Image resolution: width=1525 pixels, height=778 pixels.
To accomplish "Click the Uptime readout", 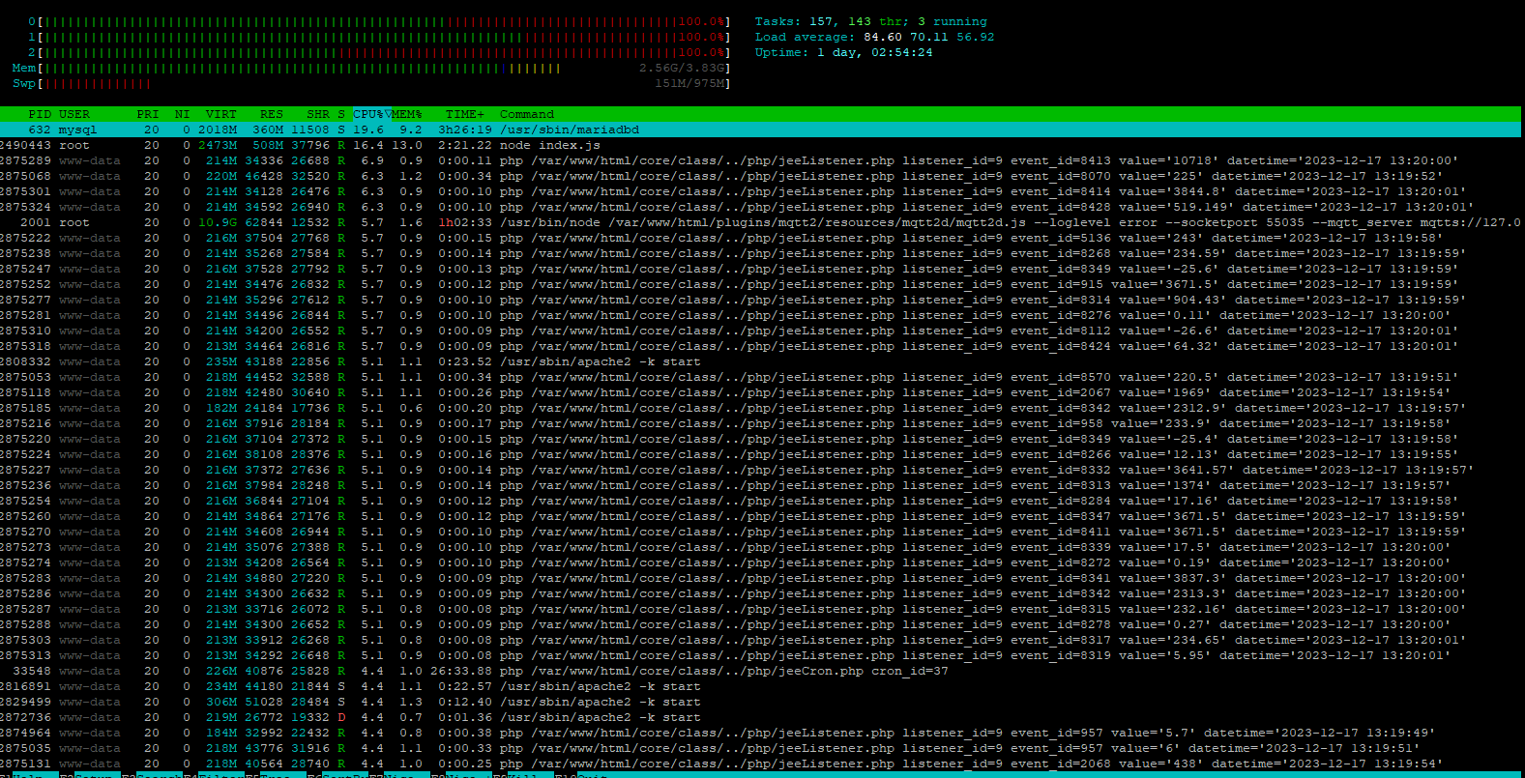I will (844, 52).
